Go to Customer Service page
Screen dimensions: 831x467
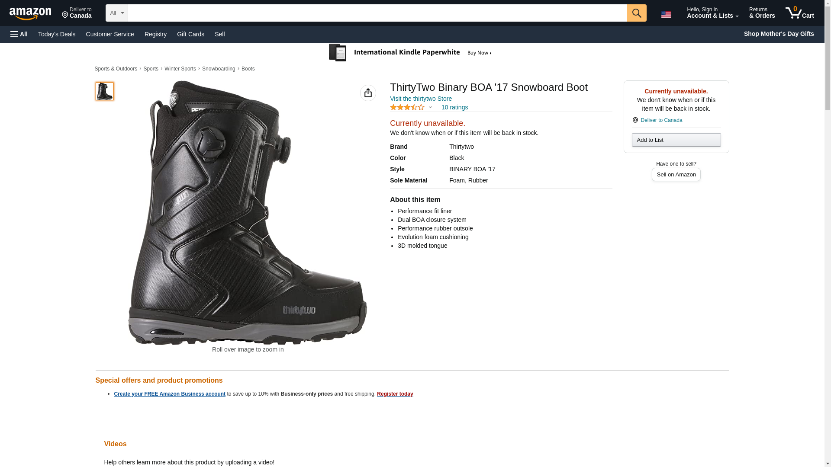click(x=110, y=34)
